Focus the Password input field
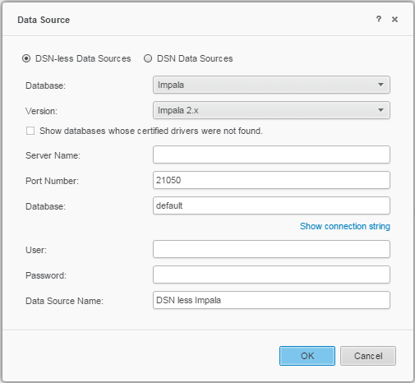This screenshot has height=383, width=415. tap(271, 275)
